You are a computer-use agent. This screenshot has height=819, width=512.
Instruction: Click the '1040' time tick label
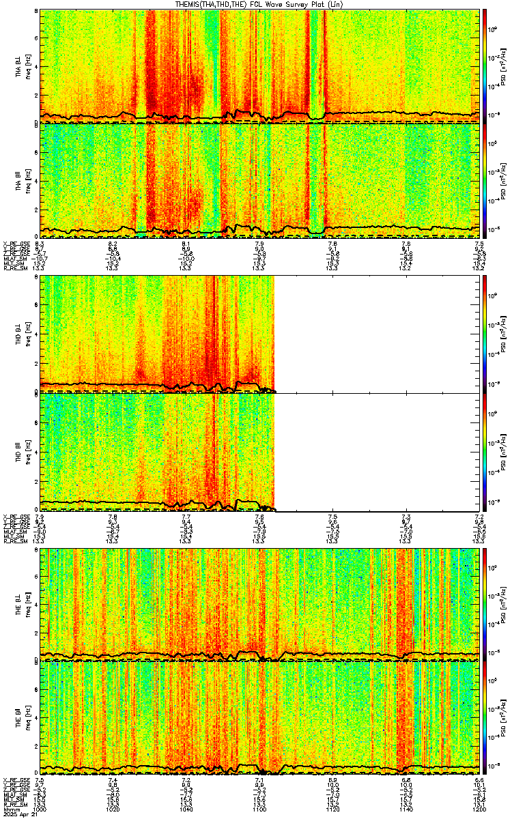186,809
